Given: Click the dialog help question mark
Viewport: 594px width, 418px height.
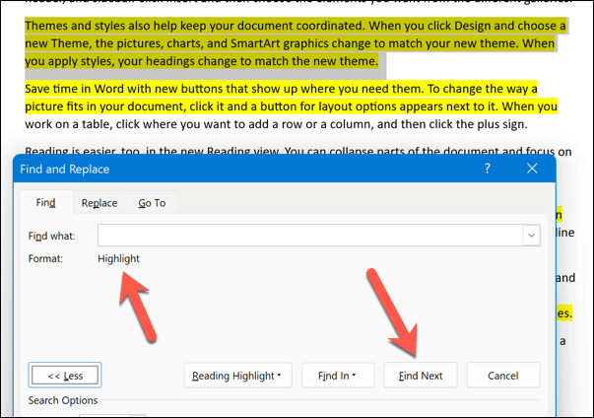Looking at the screenshot, I should (x=488, y=169).
